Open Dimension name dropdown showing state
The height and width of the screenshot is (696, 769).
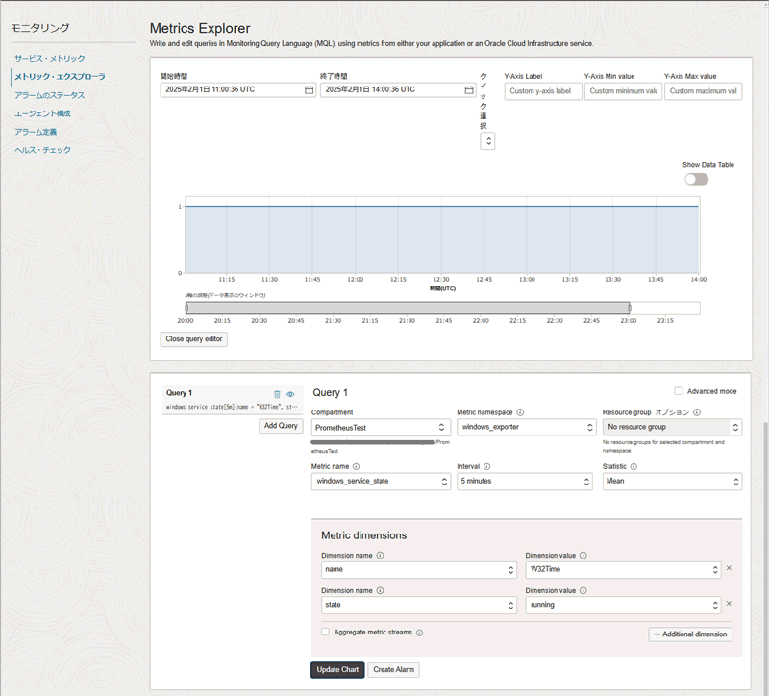(419, 605)
